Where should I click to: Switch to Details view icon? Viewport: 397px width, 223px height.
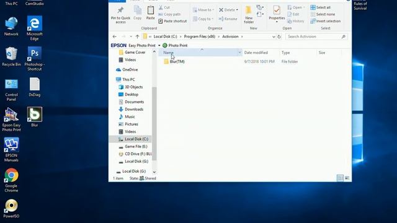coord(340,178)
